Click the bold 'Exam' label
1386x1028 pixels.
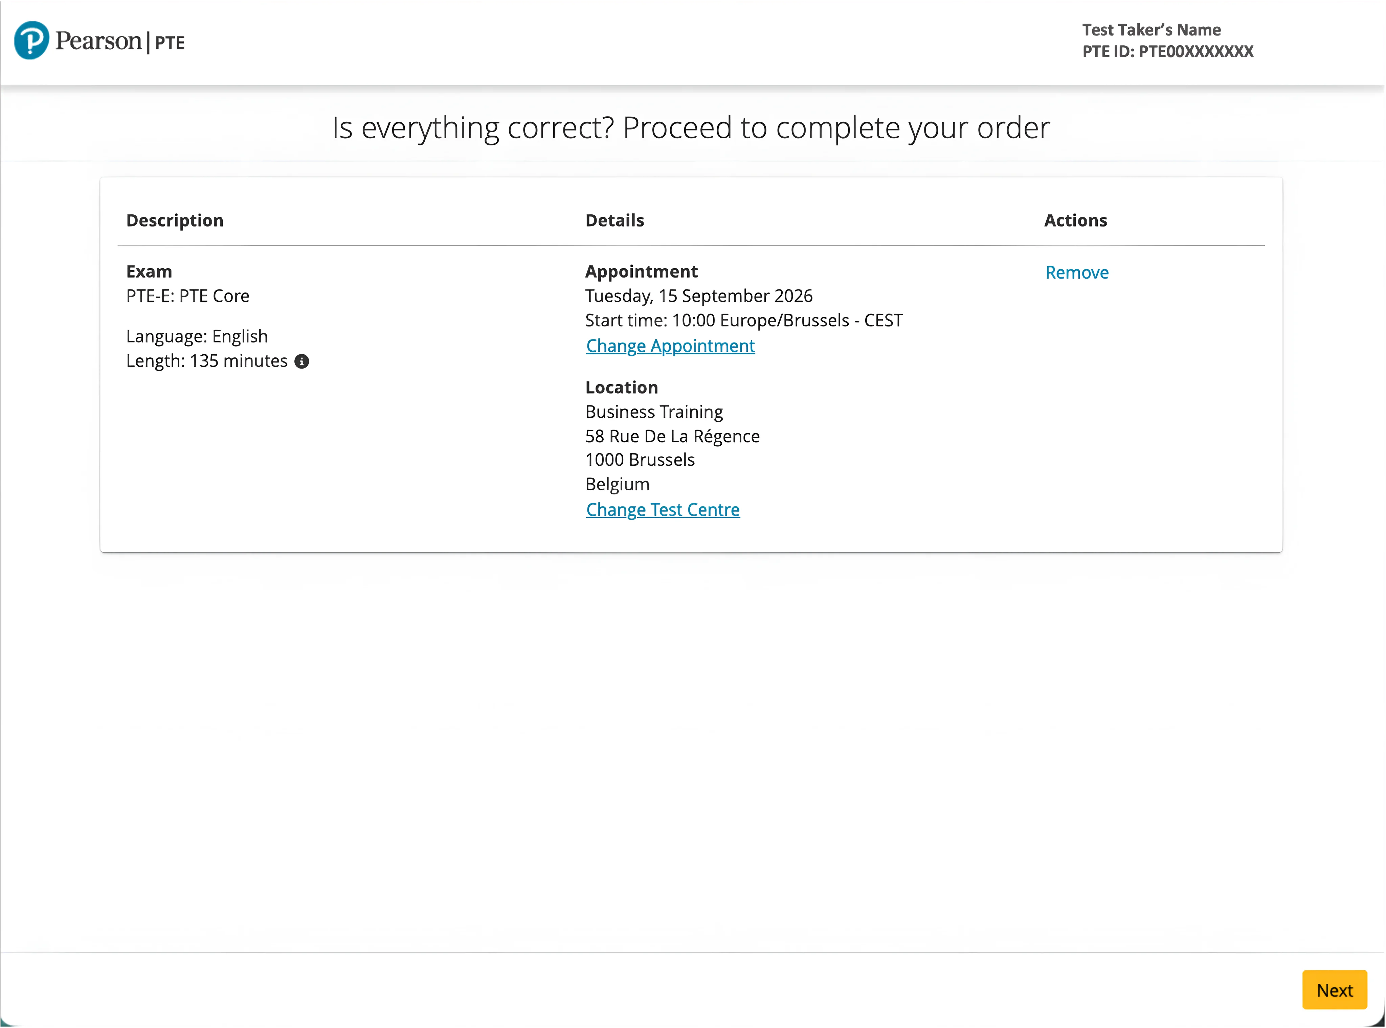coord(149,272)
